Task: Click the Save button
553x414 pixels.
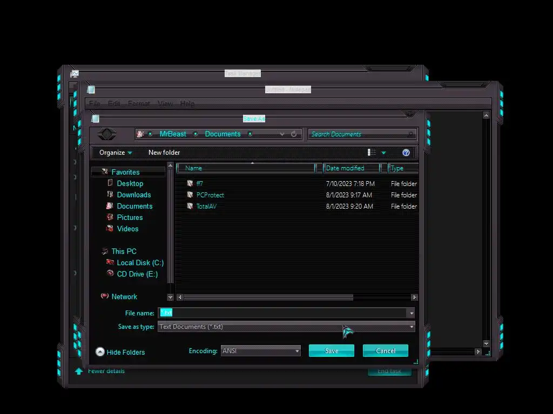Action: (332, 350)
